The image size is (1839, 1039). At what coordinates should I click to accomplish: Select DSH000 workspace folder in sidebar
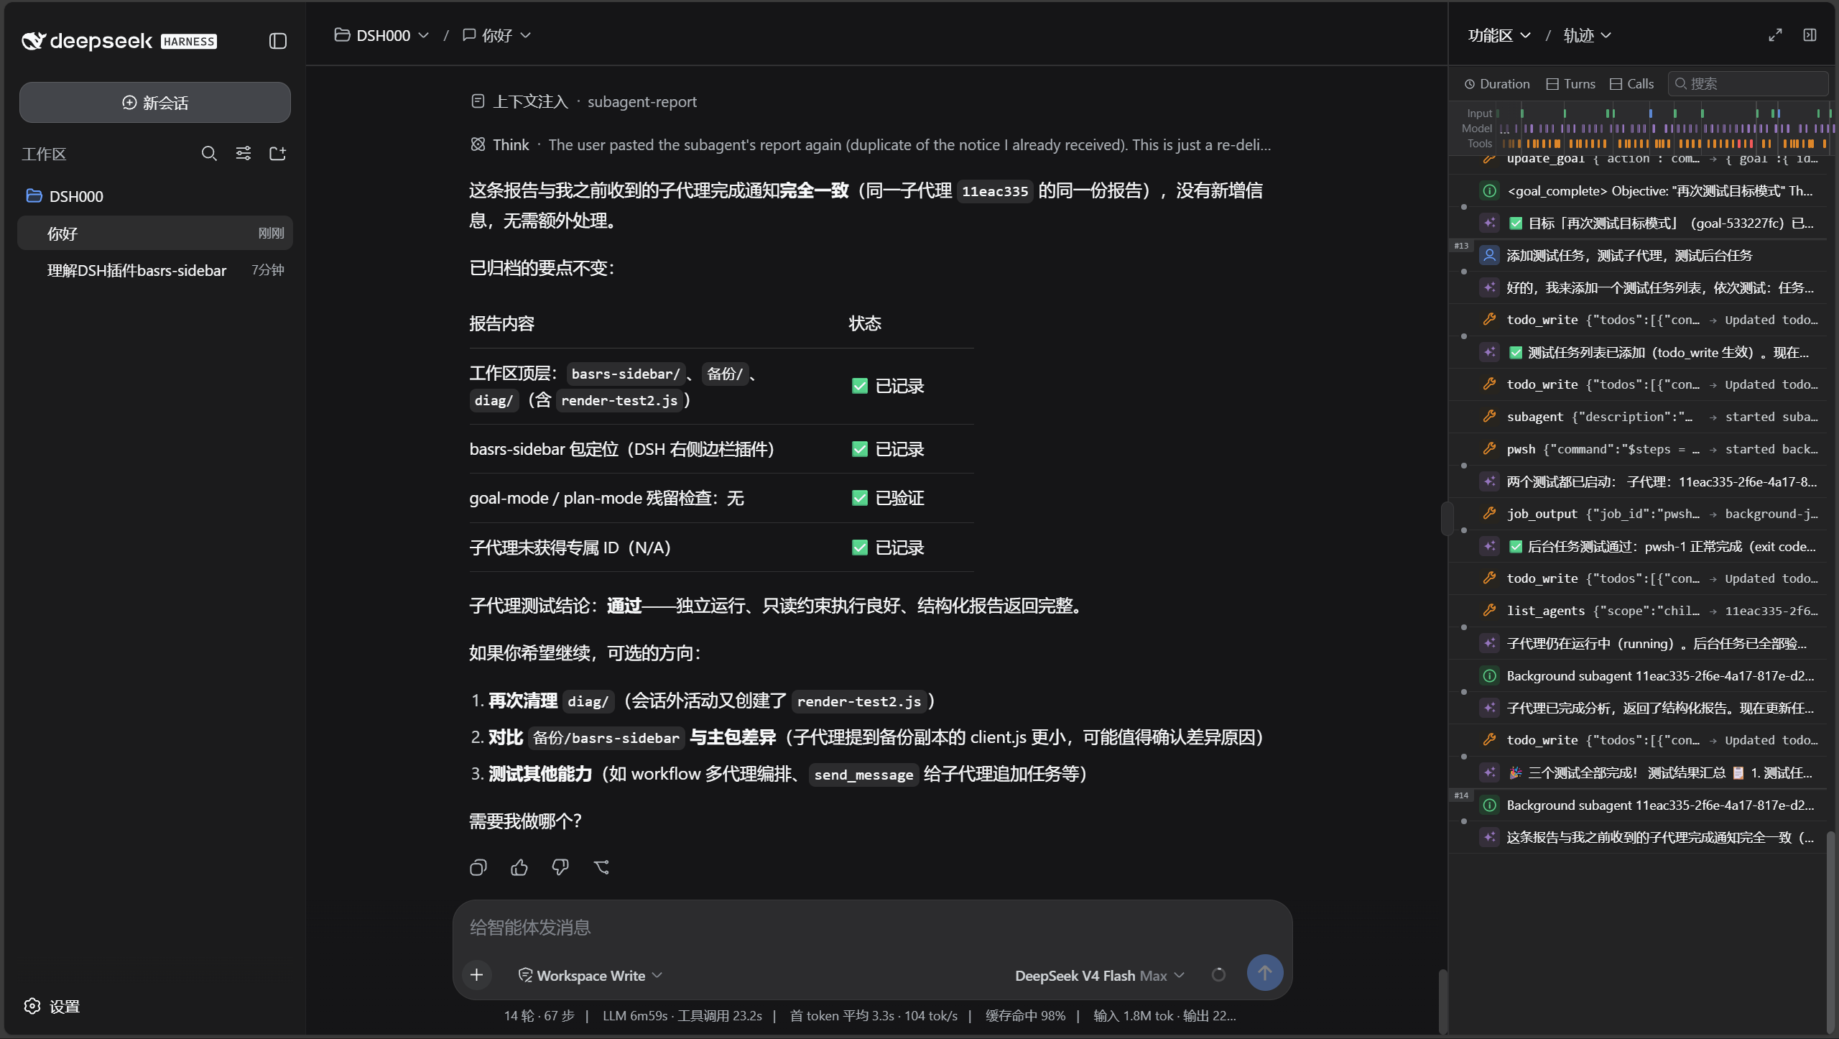(x=155, y=196)
